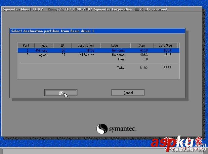Click the Primary type cell
The height and width of the screenshot is (154, 208).
tap(42, 50)
